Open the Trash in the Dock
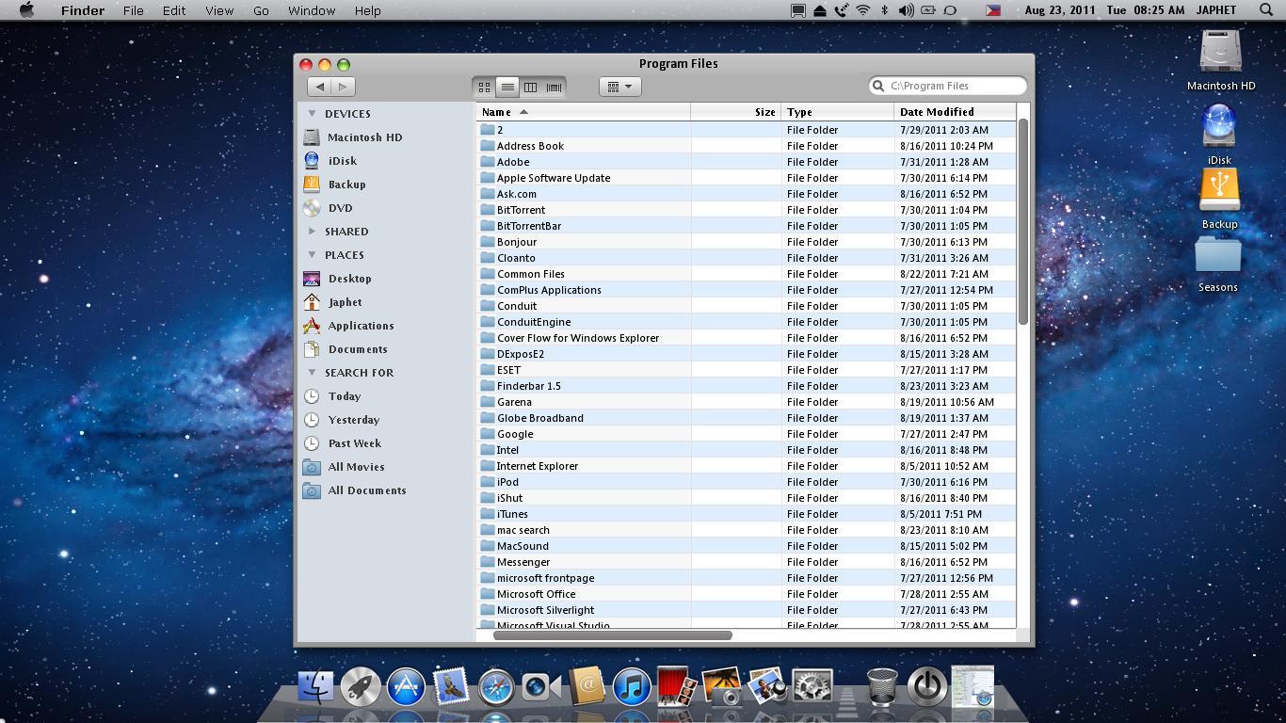 [881, 686]
